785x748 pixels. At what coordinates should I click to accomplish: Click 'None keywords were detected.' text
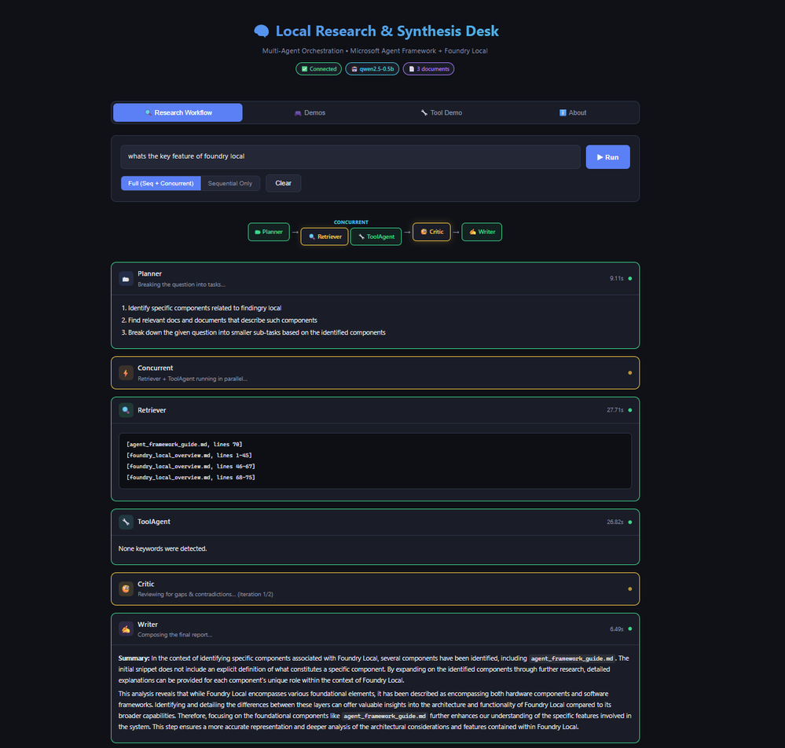pos(163,548)
